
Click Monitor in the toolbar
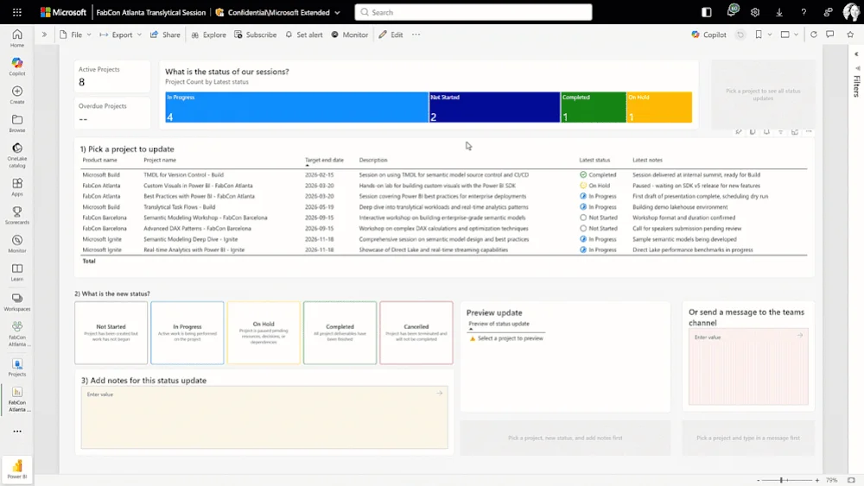point(350,35)
